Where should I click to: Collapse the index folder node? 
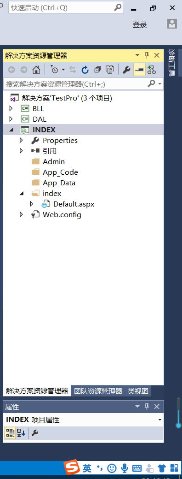[21, 193]
